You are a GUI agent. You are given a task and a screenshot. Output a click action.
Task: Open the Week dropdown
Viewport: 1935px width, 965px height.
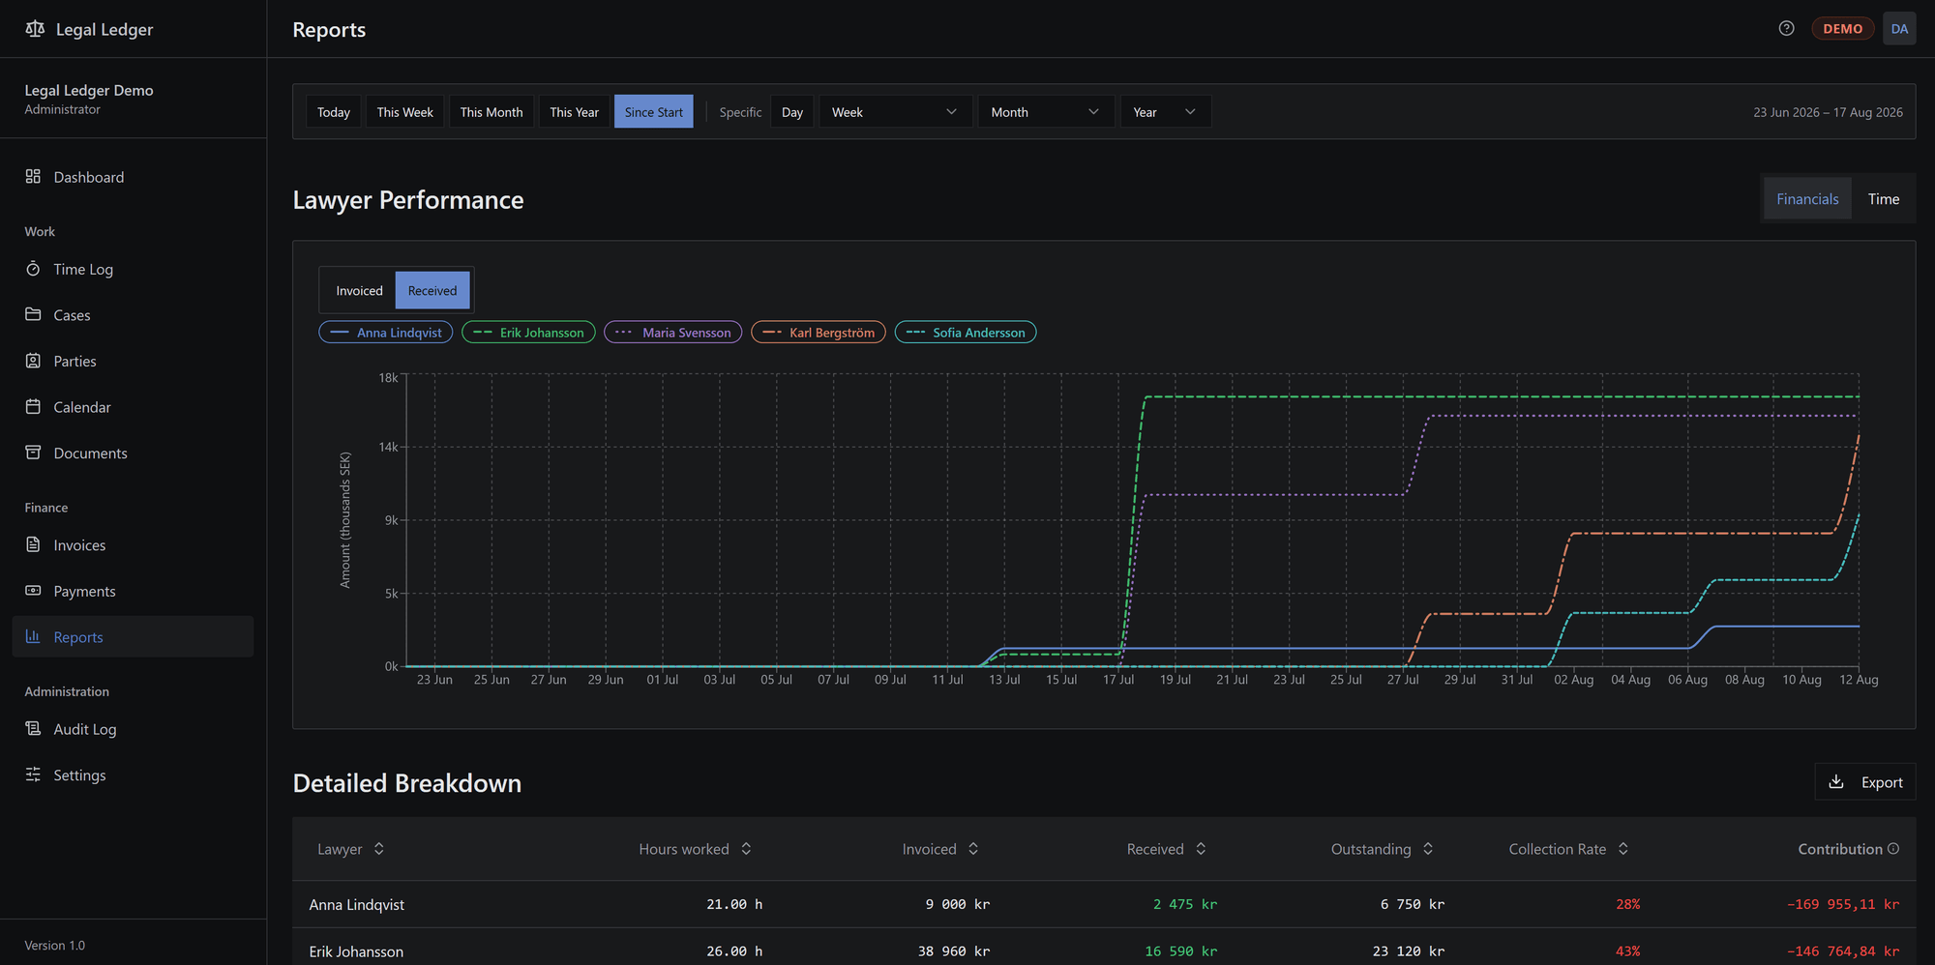pos(895,112)
